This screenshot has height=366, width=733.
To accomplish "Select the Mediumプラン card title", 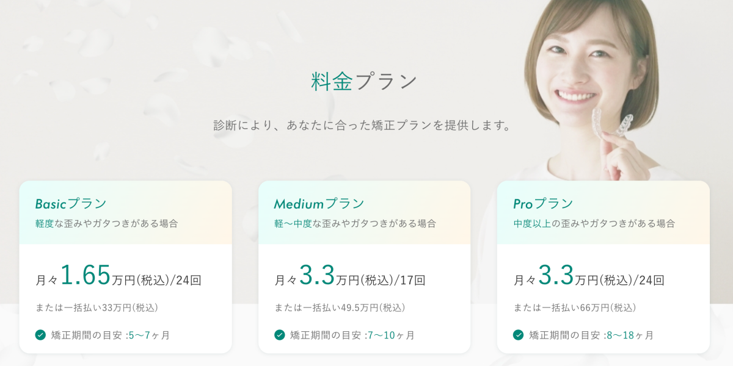I will click(x=319, y=204).
